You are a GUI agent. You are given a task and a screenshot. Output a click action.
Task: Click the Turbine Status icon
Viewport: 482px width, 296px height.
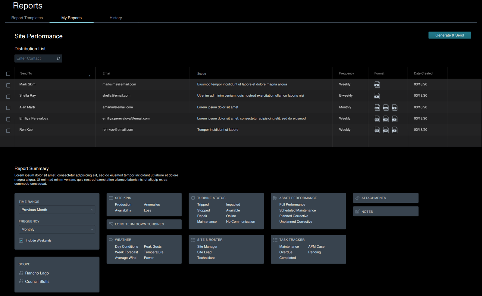[193, 198]
